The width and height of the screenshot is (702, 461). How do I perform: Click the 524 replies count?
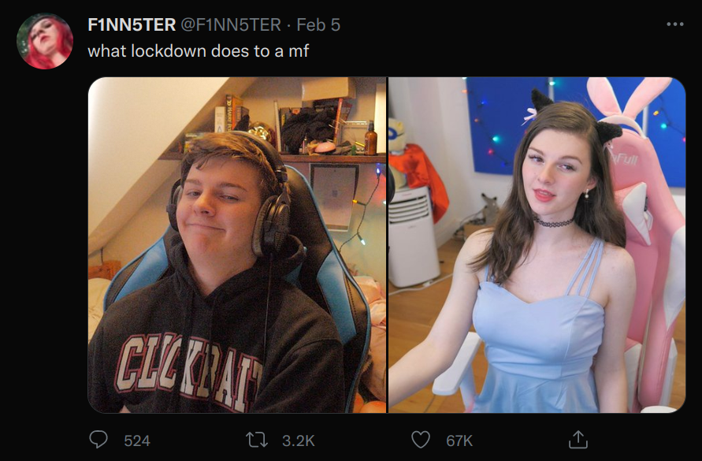pyautogui.click(x=137, y=441)
